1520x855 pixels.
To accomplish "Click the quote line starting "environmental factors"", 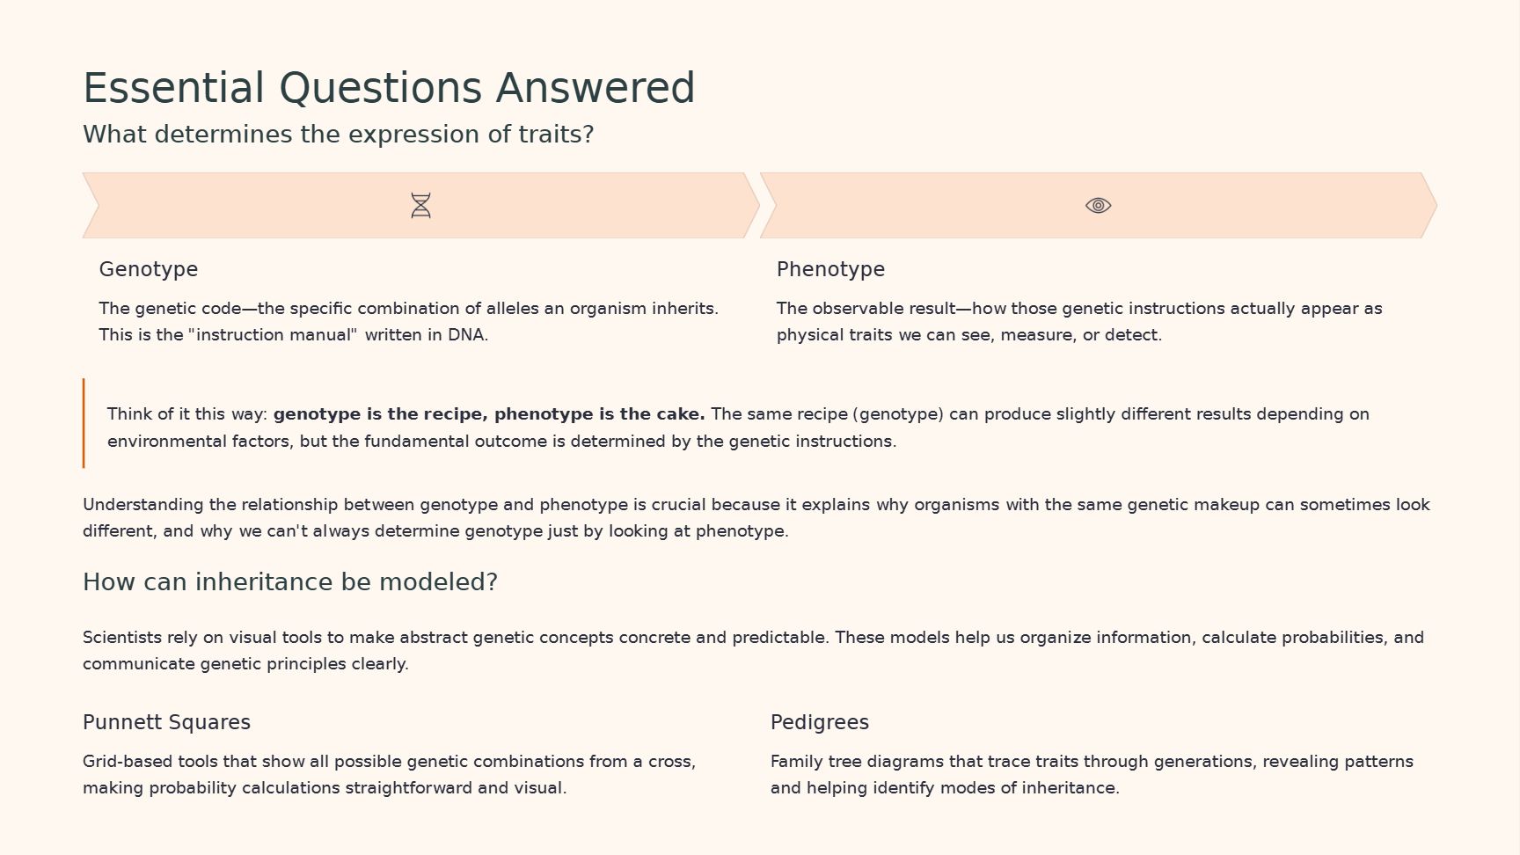I will pos(501,442).
